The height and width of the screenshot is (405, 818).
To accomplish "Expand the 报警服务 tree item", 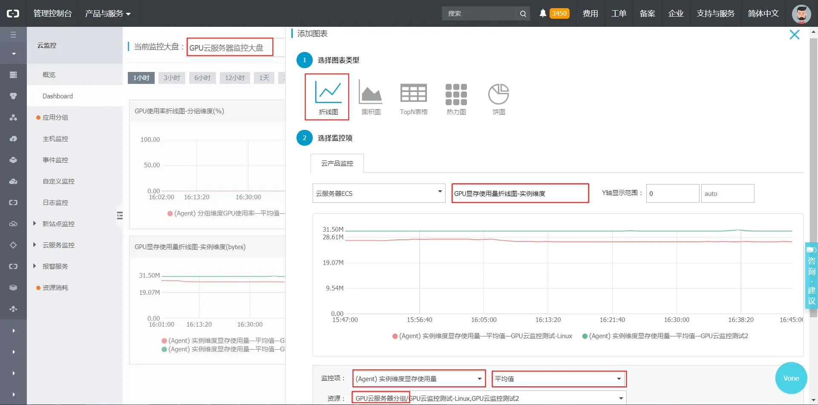I will click(35, 266).
